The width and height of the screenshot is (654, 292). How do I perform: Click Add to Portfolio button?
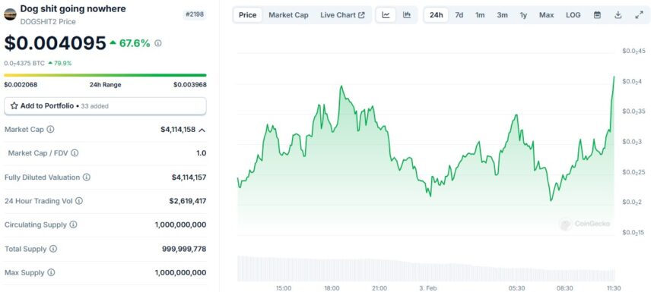(105, 106)
